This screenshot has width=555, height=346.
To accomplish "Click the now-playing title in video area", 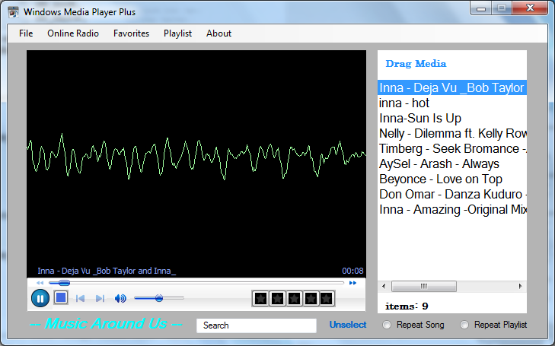I will coord(107,271).
